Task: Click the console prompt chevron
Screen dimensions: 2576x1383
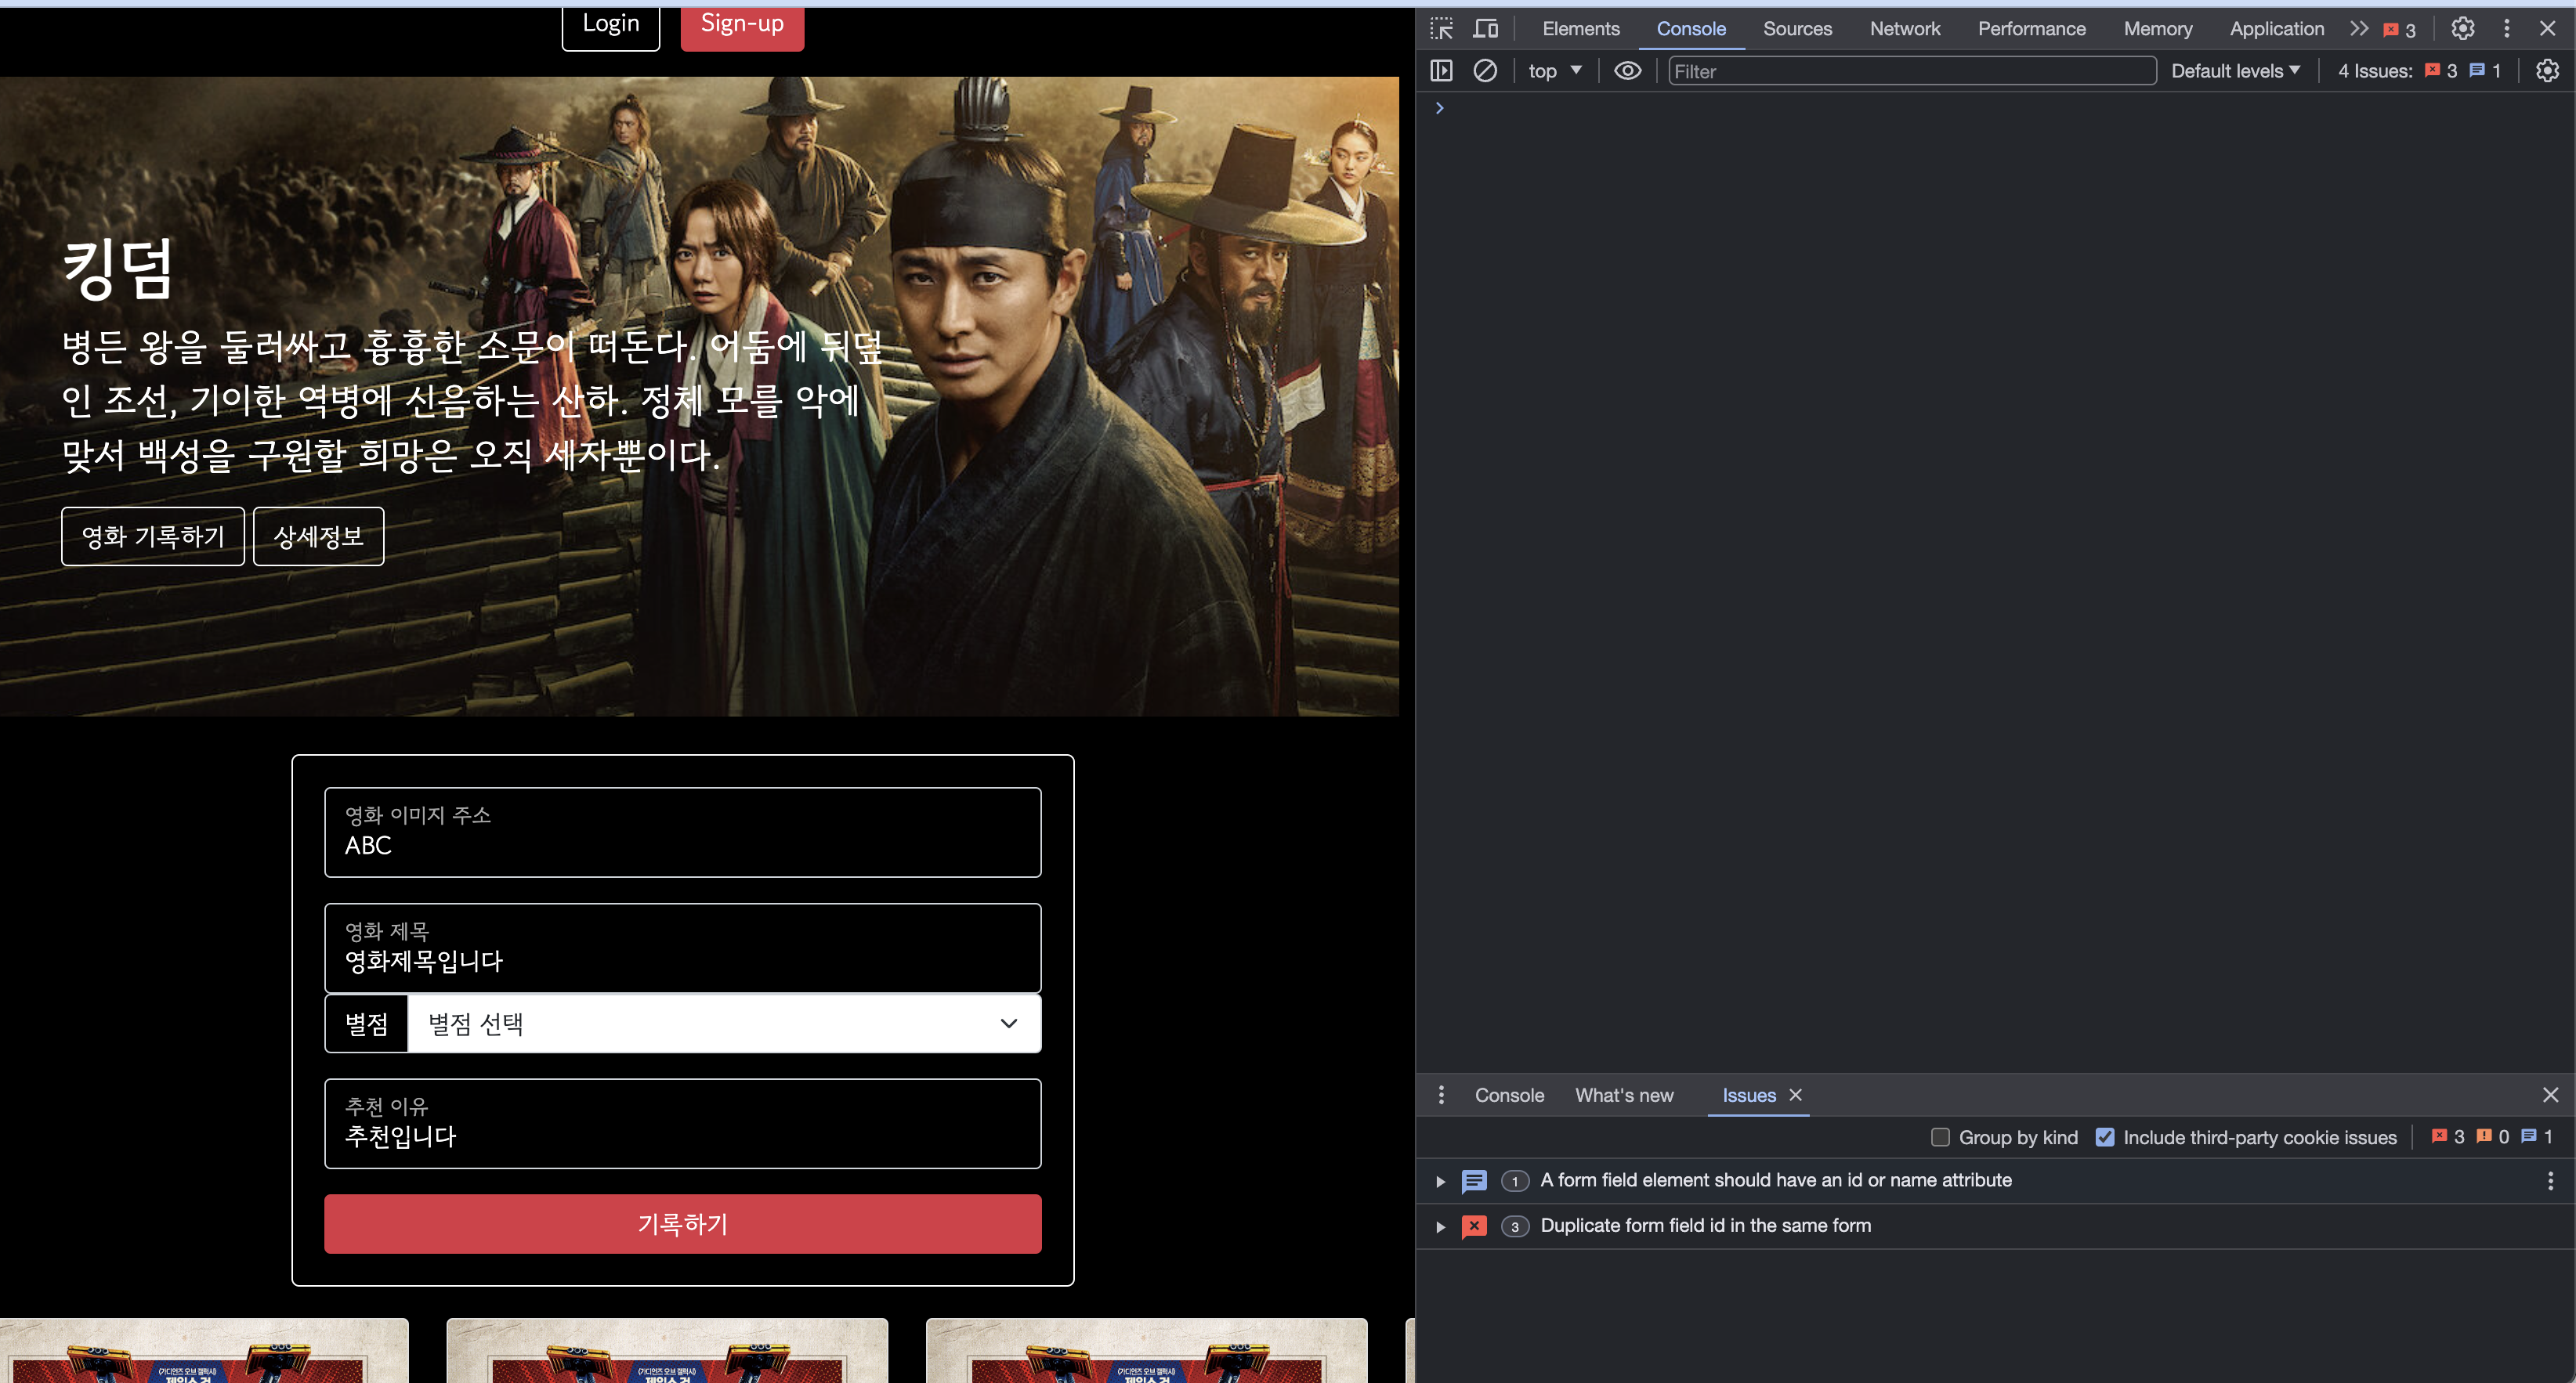Action: click(x=1440, y=108)
